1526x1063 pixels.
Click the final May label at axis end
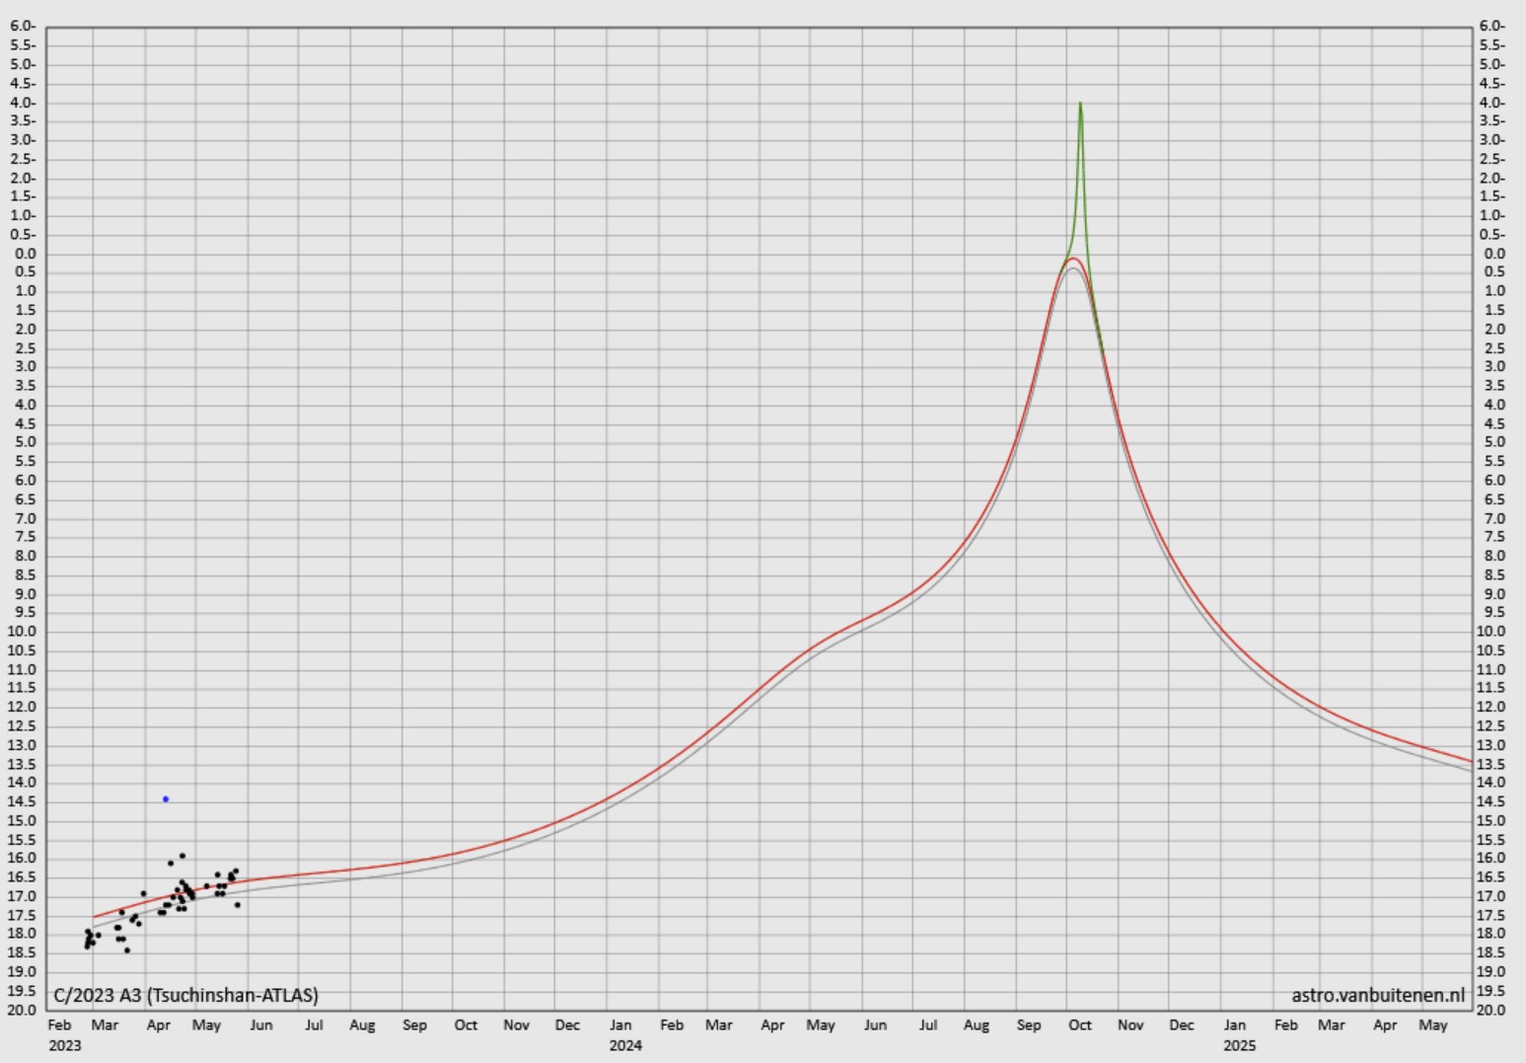coord(1432,1025)
